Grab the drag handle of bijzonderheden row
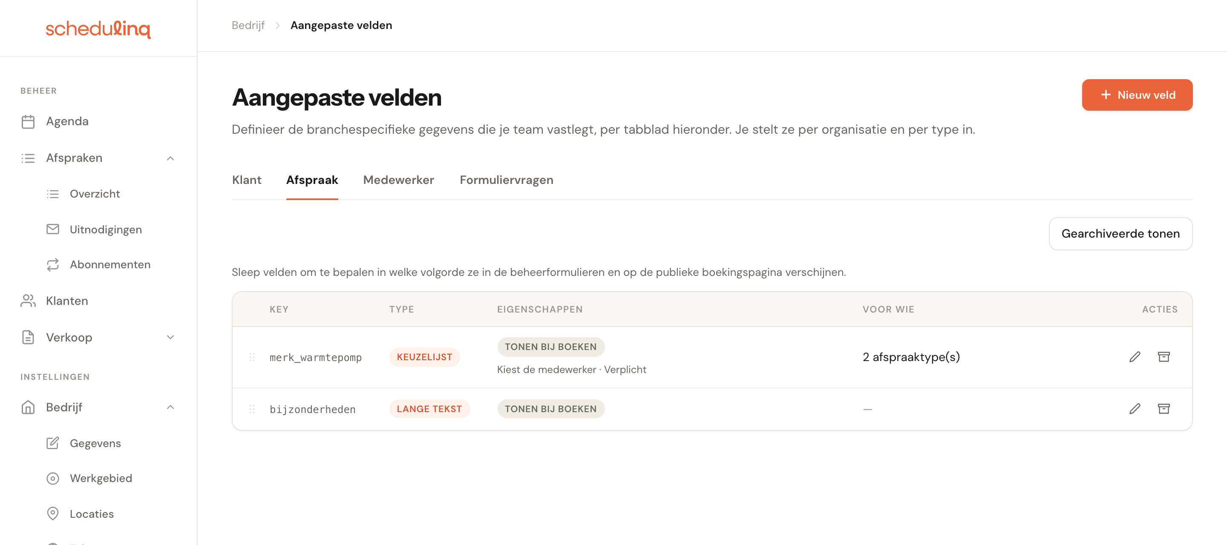Screen dimensions: 1227x545 [x=252, y=409]
